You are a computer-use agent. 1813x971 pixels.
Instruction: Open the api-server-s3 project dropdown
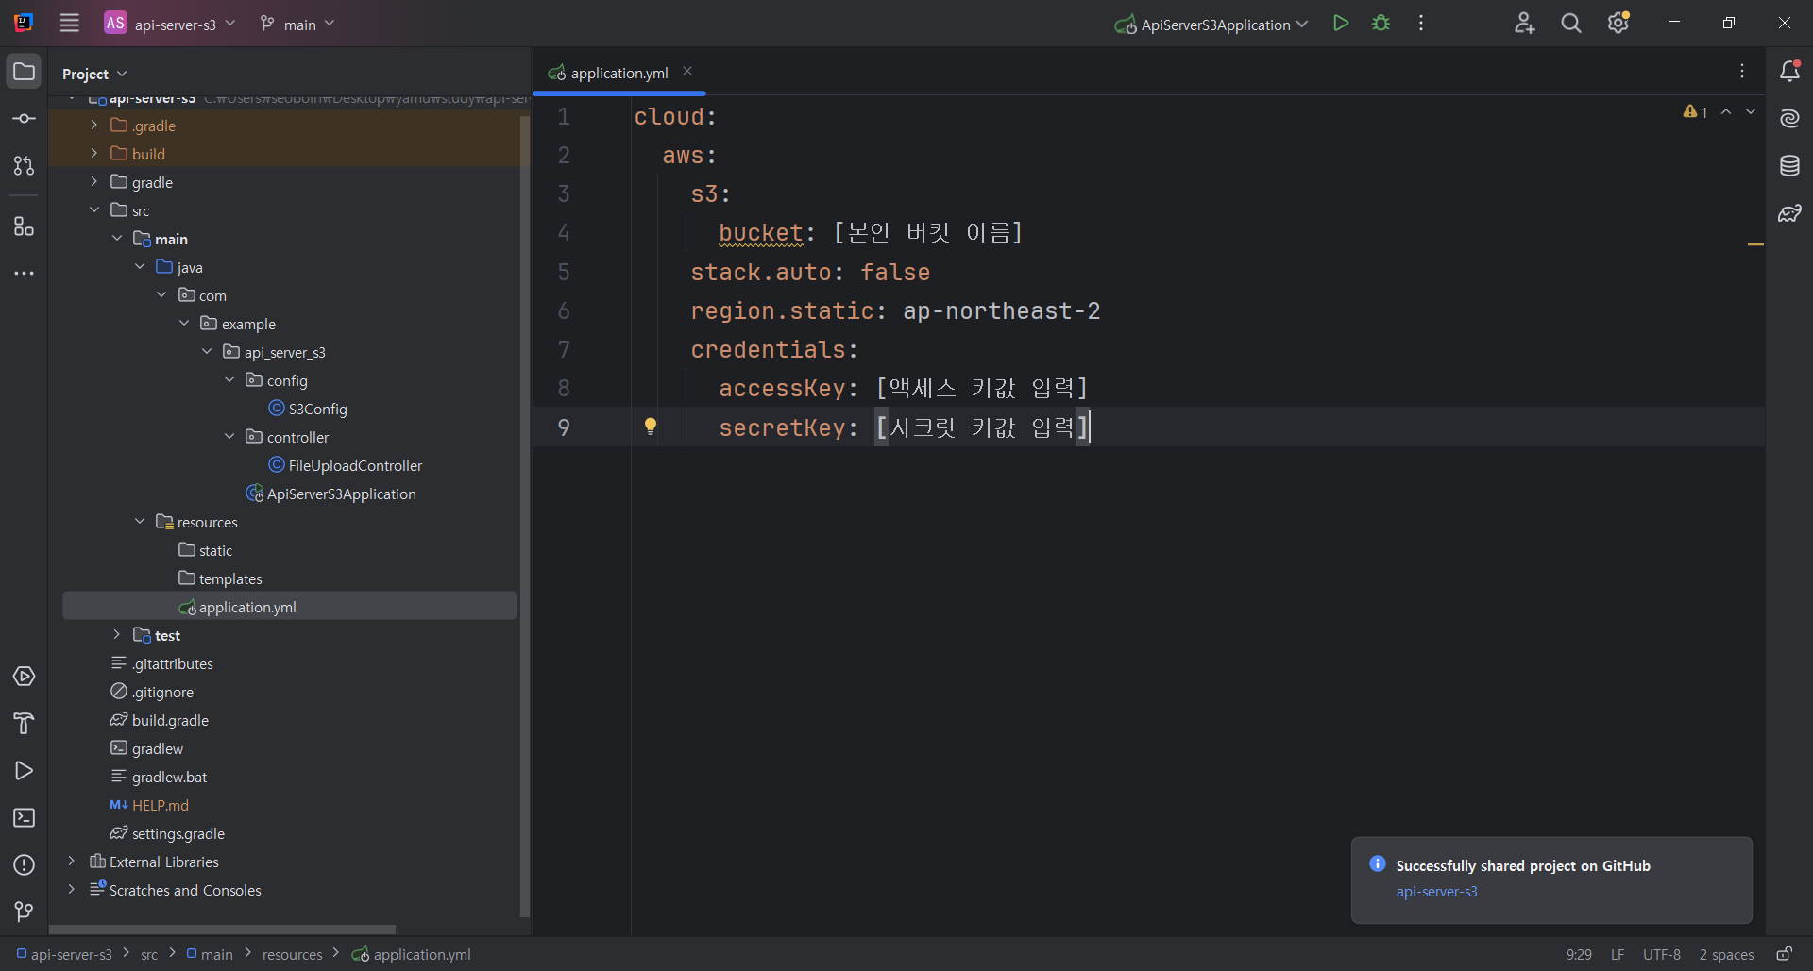[171, 24]
